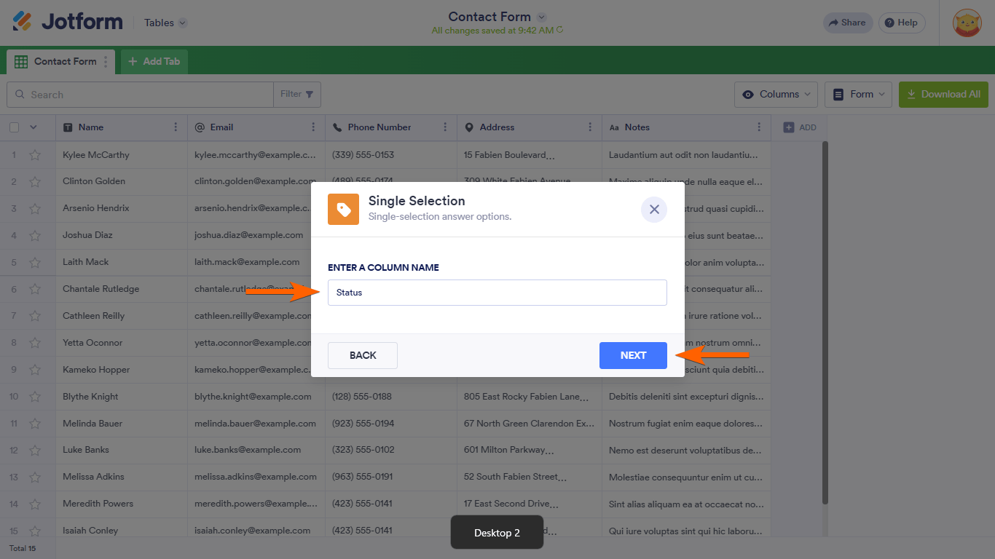Open the user avatar menu
The image size is (995, 559).
coord(967,23)
